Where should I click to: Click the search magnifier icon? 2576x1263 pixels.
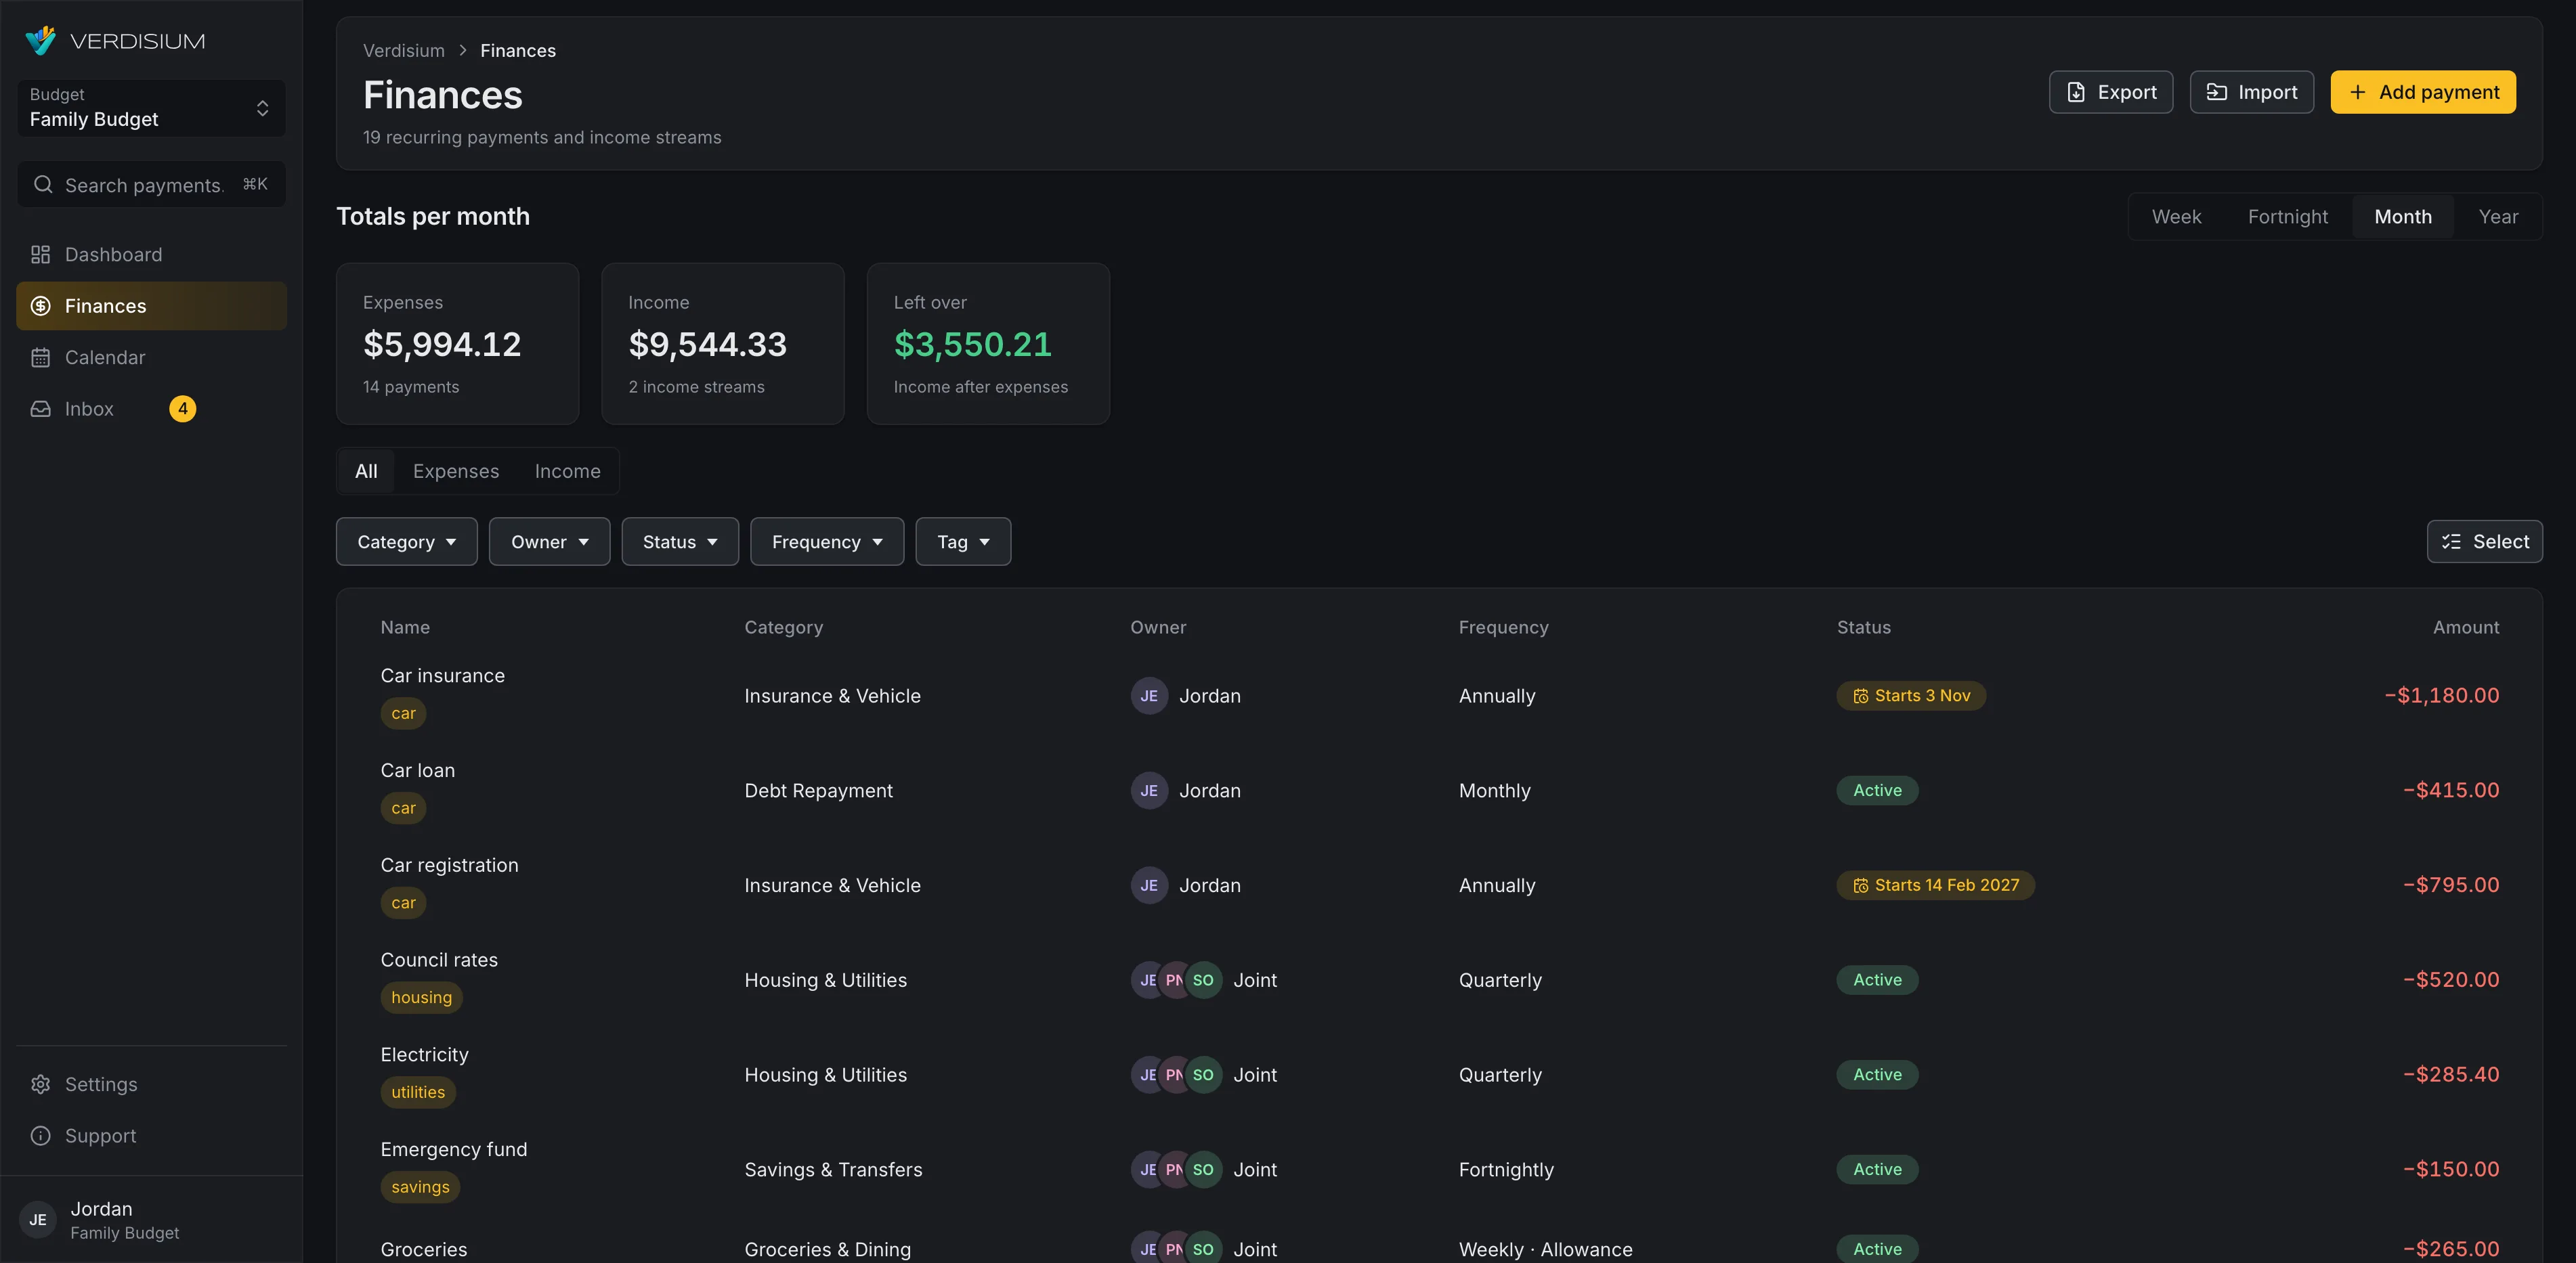coord(43,185)
